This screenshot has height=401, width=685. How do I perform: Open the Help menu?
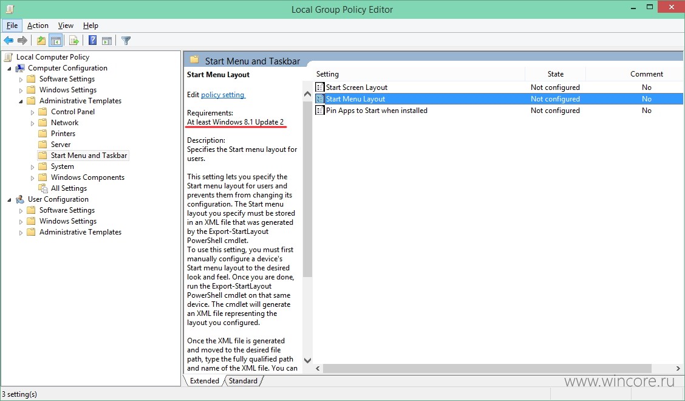click(x=90, y=26)
